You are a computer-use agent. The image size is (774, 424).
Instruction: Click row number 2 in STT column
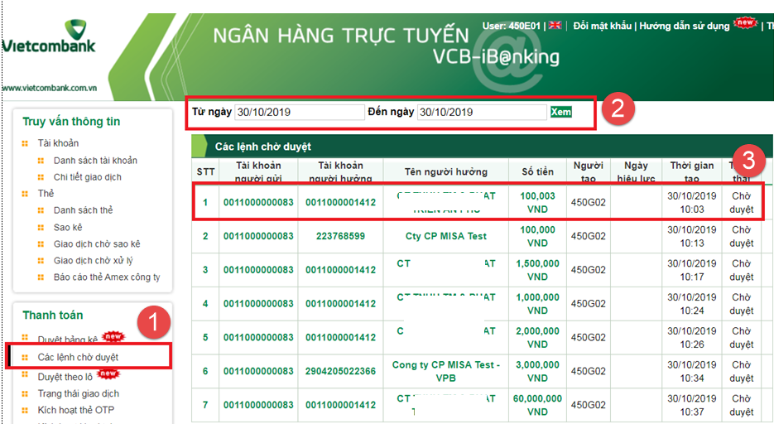coord(205,236)
